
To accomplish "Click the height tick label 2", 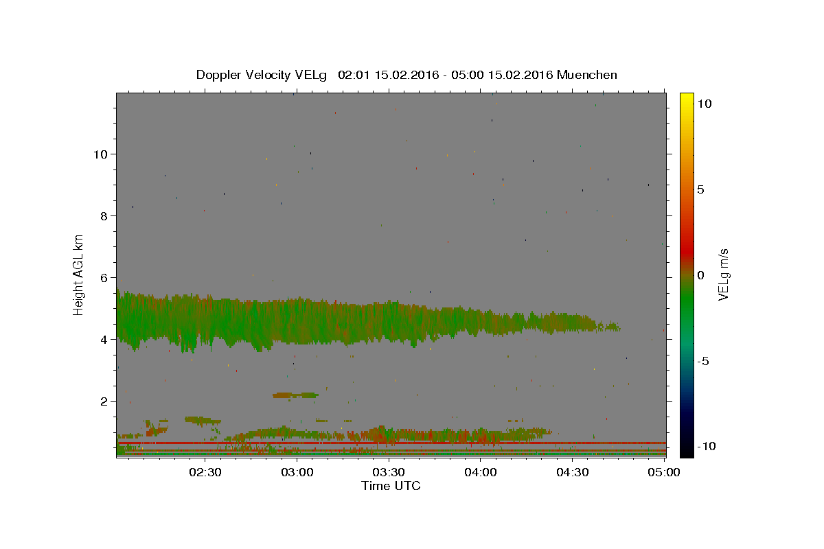I will click(104, 401).
